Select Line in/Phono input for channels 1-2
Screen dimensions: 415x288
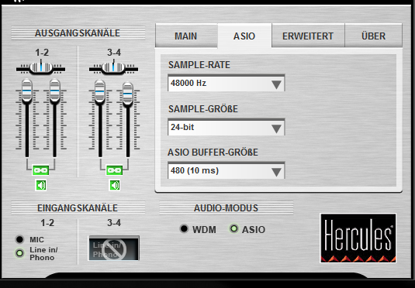(x=19, y=253)
